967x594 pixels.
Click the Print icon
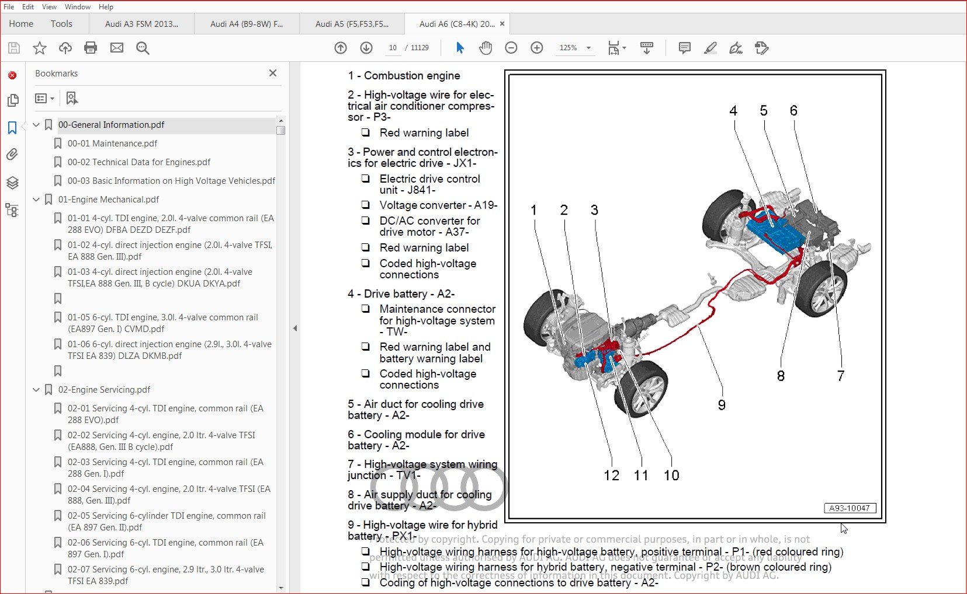pyautogui.click(x=91, y=48)
